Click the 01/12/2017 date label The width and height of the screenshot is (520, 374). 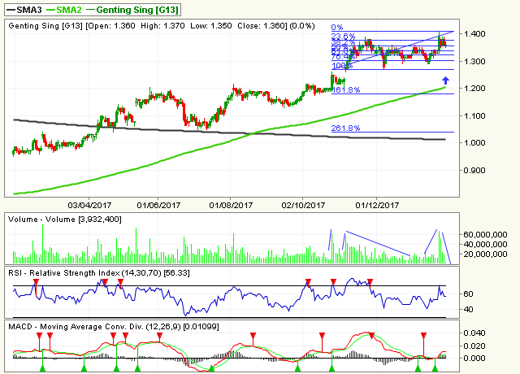coord(377,206)
